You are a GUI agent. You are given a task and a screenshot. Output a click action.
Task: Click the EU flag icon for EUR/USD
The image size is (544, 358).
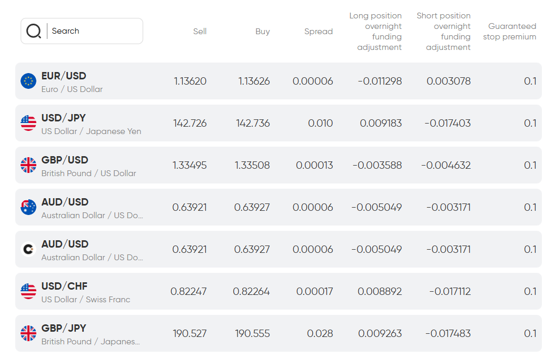coord(28,81)
